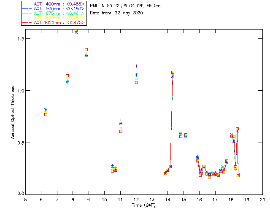The width and height of the screenshot is (270, 216).
Task: Click the x-axis tick label 6
Action: pyautogui.click(x=41, y=200)
